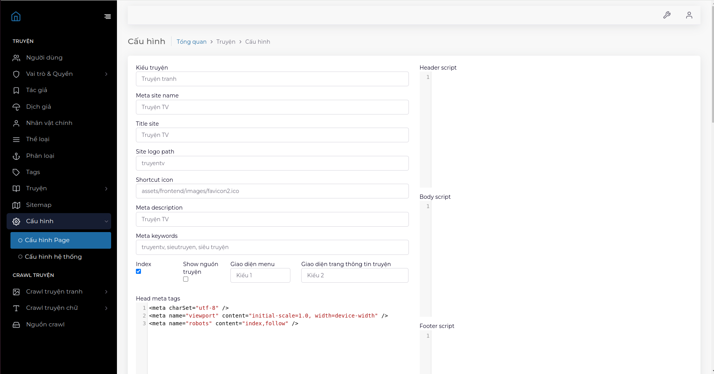714x374 pixels.
Task: Focus the Shortcut icon field
Action: pos(272,191)
